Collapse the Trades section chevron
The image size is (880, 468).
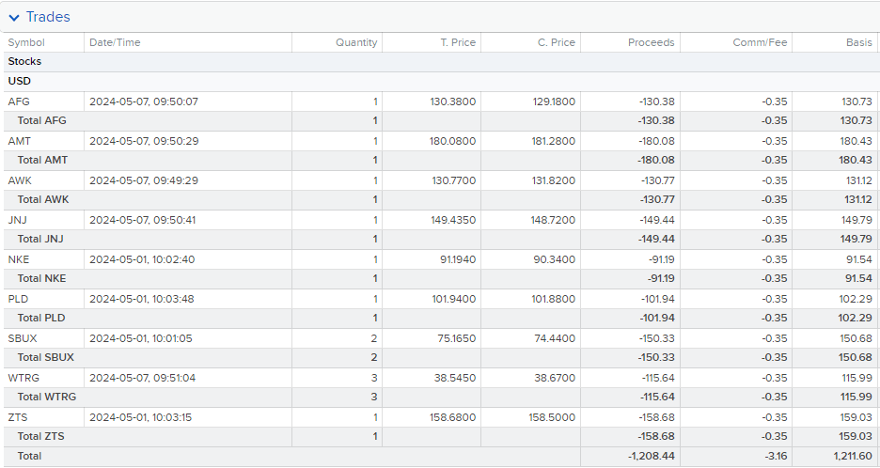click(x=15, y=18)
